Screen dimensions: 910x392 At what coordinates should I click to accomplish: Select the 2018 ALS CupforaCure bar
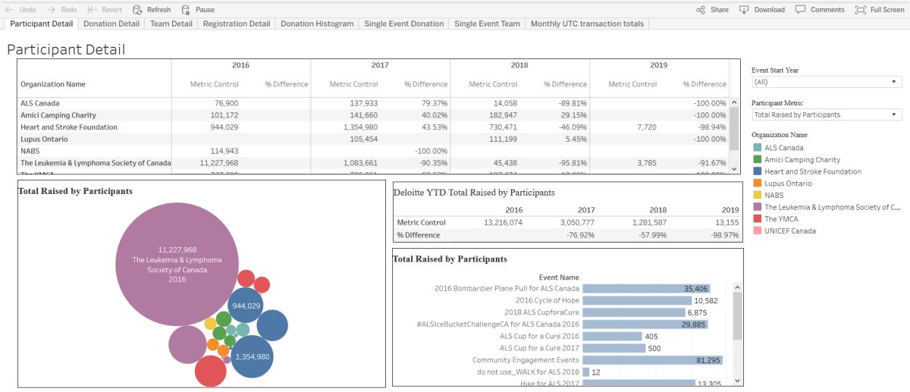click(x=634, y=312)
